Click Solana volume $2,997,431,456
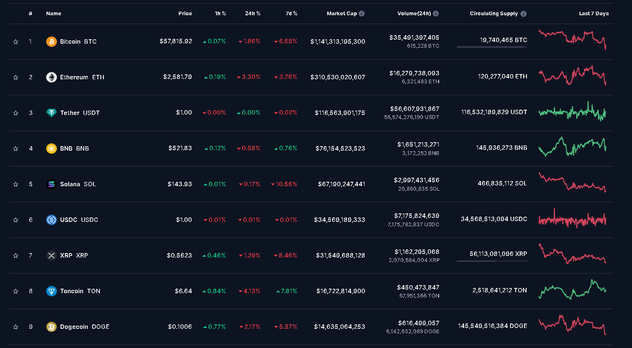The width and height of the screenshot is (632, 348). point(417,180)
